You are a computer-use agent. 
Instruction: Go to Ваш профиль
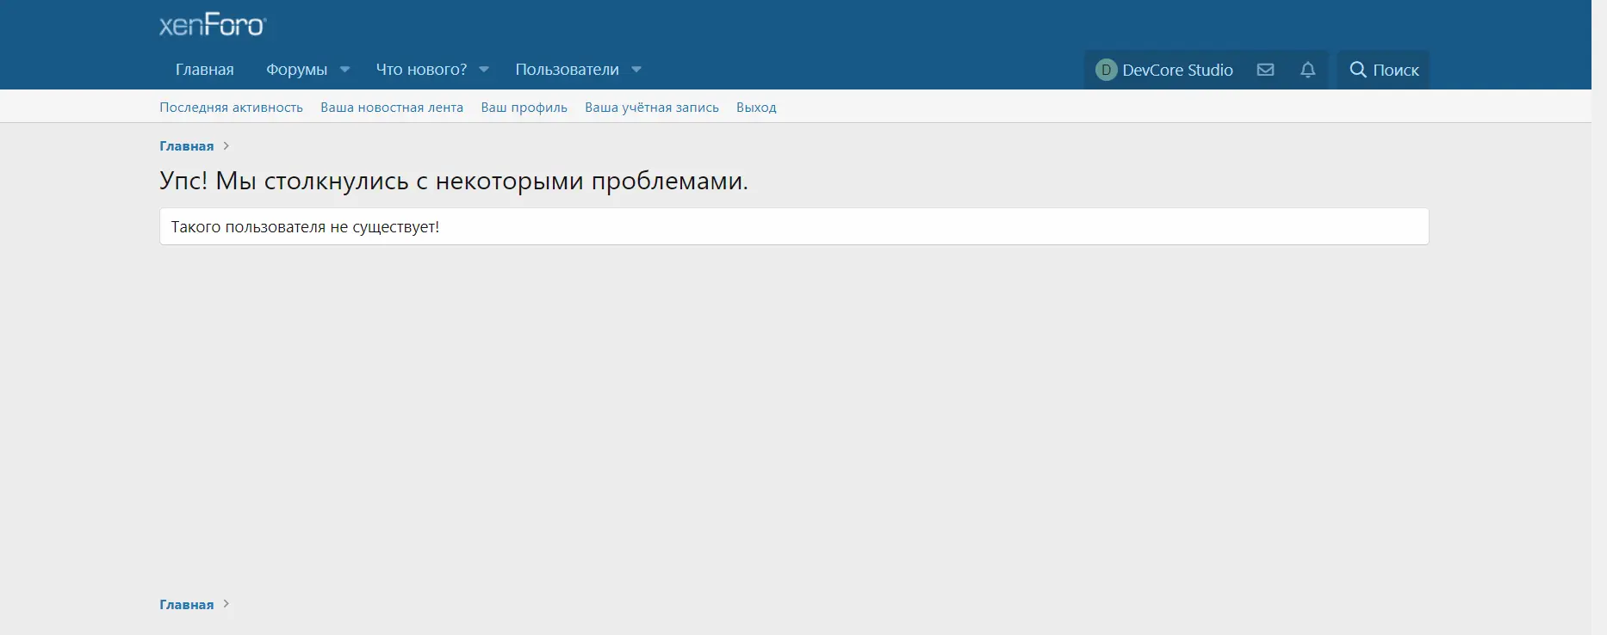point(524,108)
